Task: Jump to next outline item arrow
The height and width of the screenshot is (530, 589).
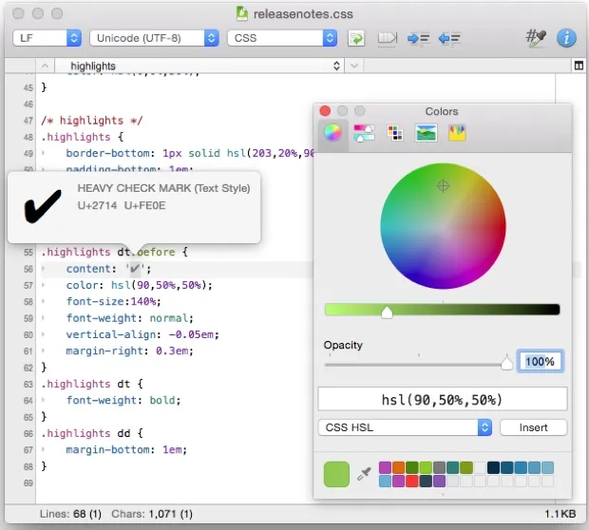Action: pyautogui.click(x=354, y=66)
